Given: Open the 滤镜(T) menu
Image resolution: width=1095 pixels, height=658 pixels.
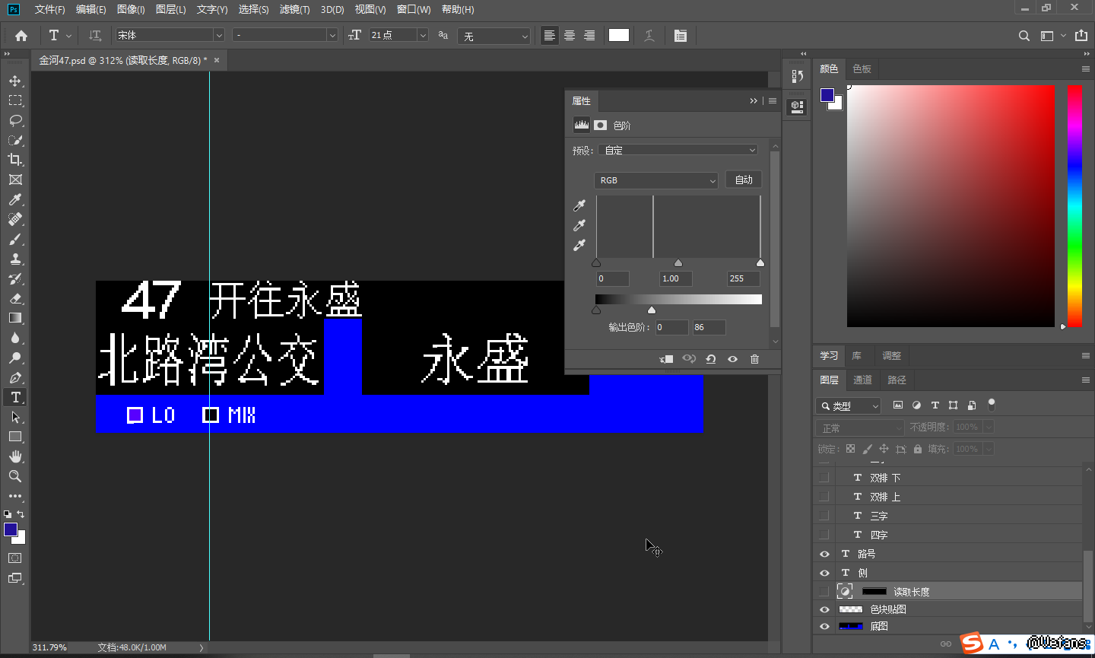Looking at the screenshot, I should click(294, 9).
